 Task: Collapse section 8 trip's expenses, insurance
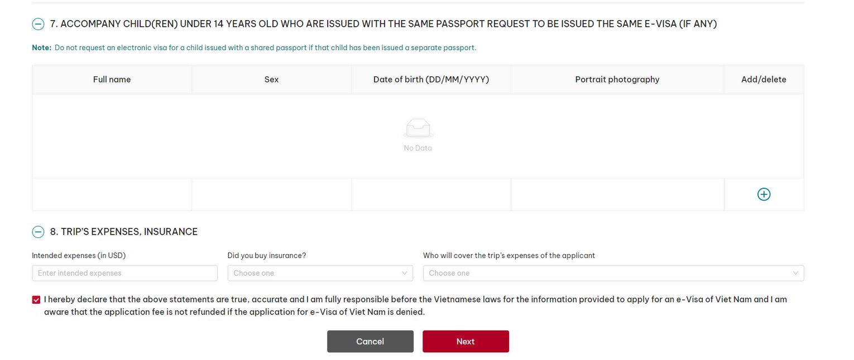coord(38,232)
